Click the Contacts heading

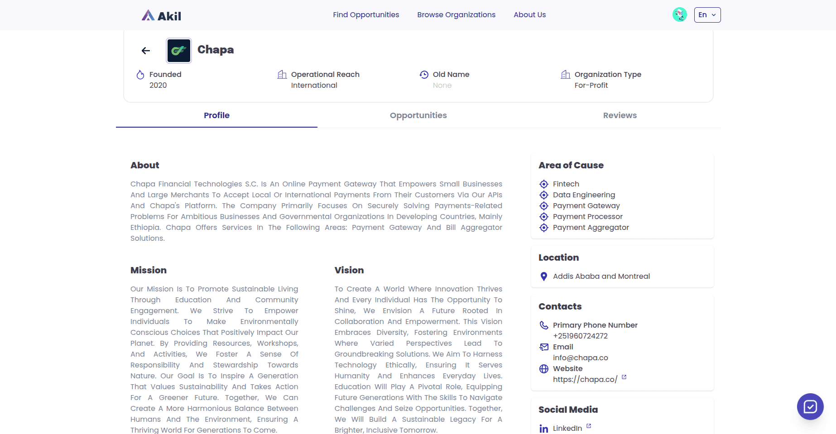click(560, 306)
